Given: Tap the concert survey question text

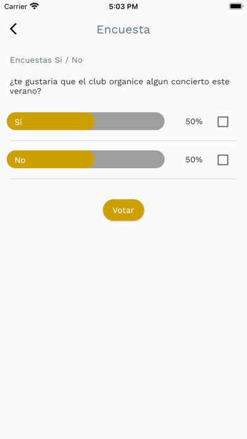Looking at the screenshot, I should point(120,86).
